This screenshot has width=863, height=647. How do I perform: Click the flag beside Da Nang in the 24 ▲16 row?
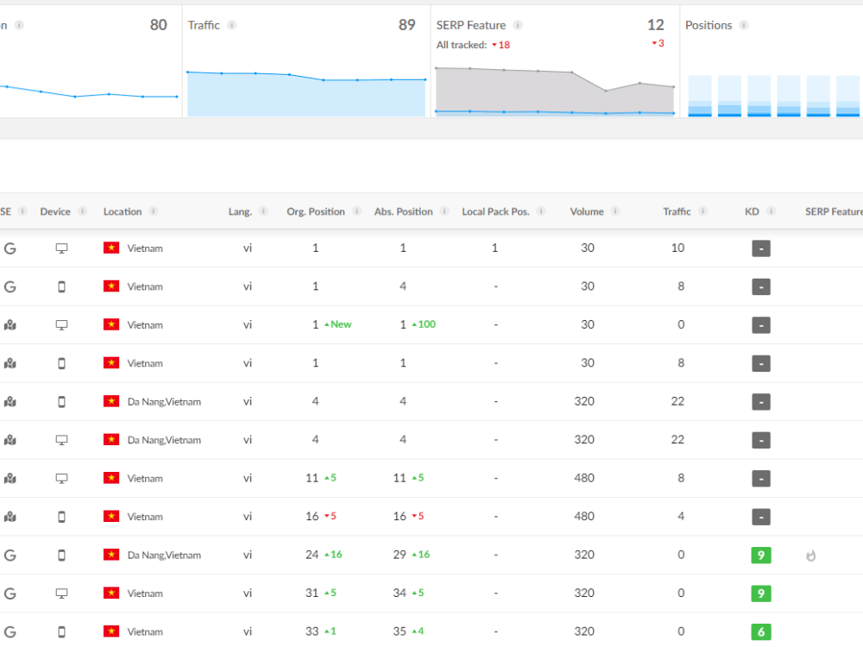111,555
